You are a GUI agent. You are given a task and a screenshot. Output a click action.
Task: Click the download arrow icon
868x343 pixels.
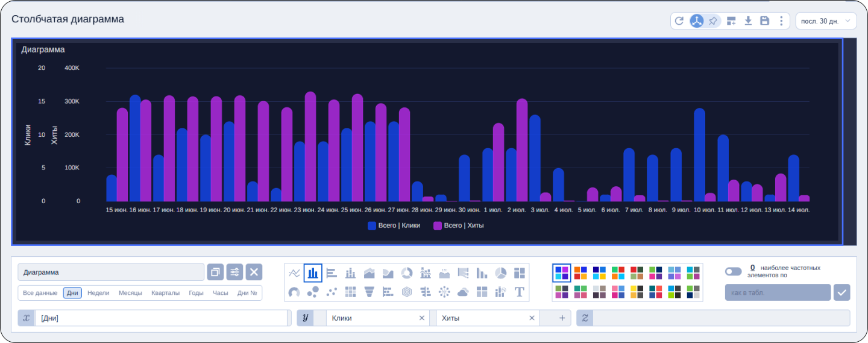click(x=748, y=21)
